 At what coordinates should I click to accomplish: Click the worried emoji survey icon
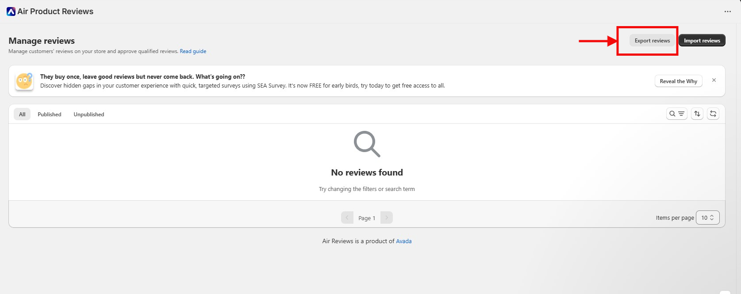[24, 81]
